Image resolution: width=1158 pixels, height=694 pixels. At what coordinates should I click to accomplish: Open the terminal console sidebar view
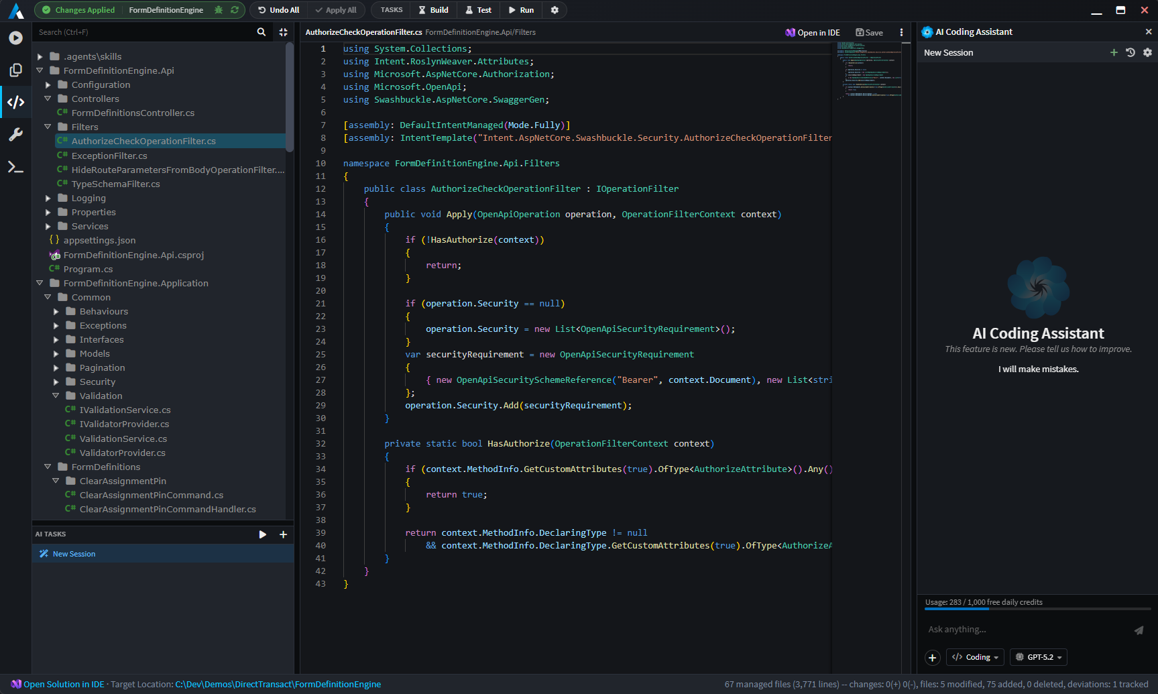[x=15, y=167]
